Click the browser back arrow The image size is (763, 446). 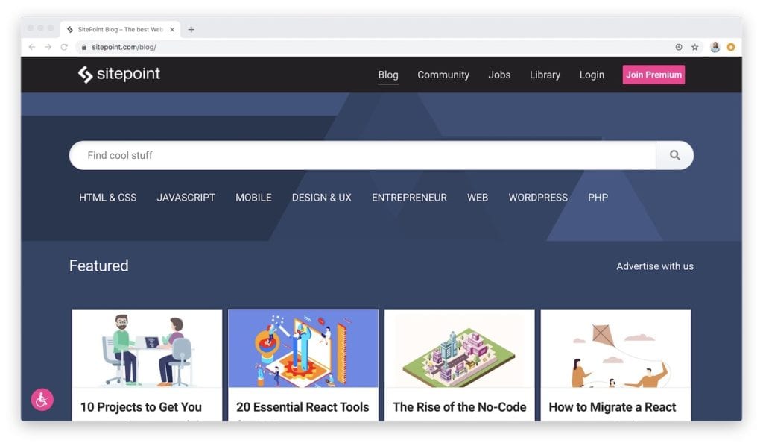[x=32, y=47]
